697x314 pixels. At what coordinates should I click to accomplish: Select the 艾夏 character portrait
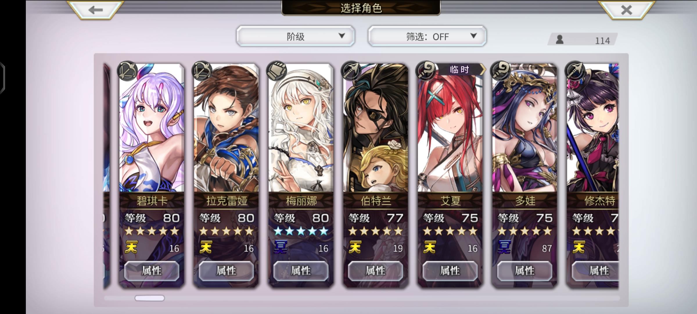click(450, 128)
